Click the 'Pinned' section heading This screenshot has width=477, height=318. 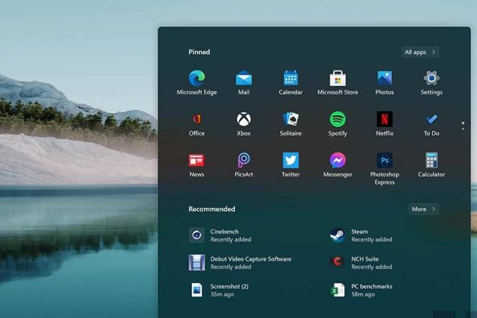(199, 52)
